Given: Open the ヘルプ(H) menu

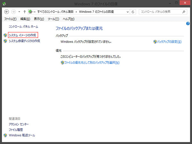Looking at the screenshot, I should point(68,19).
